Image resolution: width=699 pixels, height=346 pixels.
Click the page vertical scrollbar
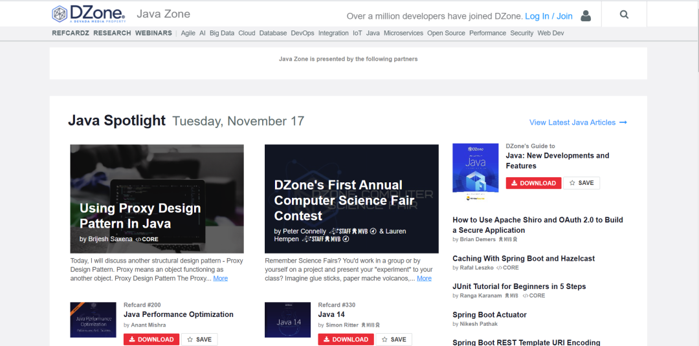click(695, 194)
